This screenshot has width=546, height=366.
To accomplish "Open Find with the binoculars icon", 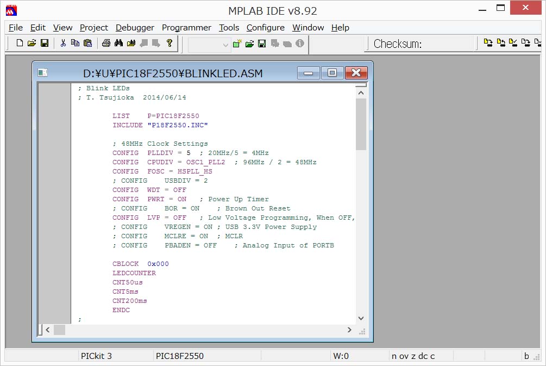I will click(118, 43).
